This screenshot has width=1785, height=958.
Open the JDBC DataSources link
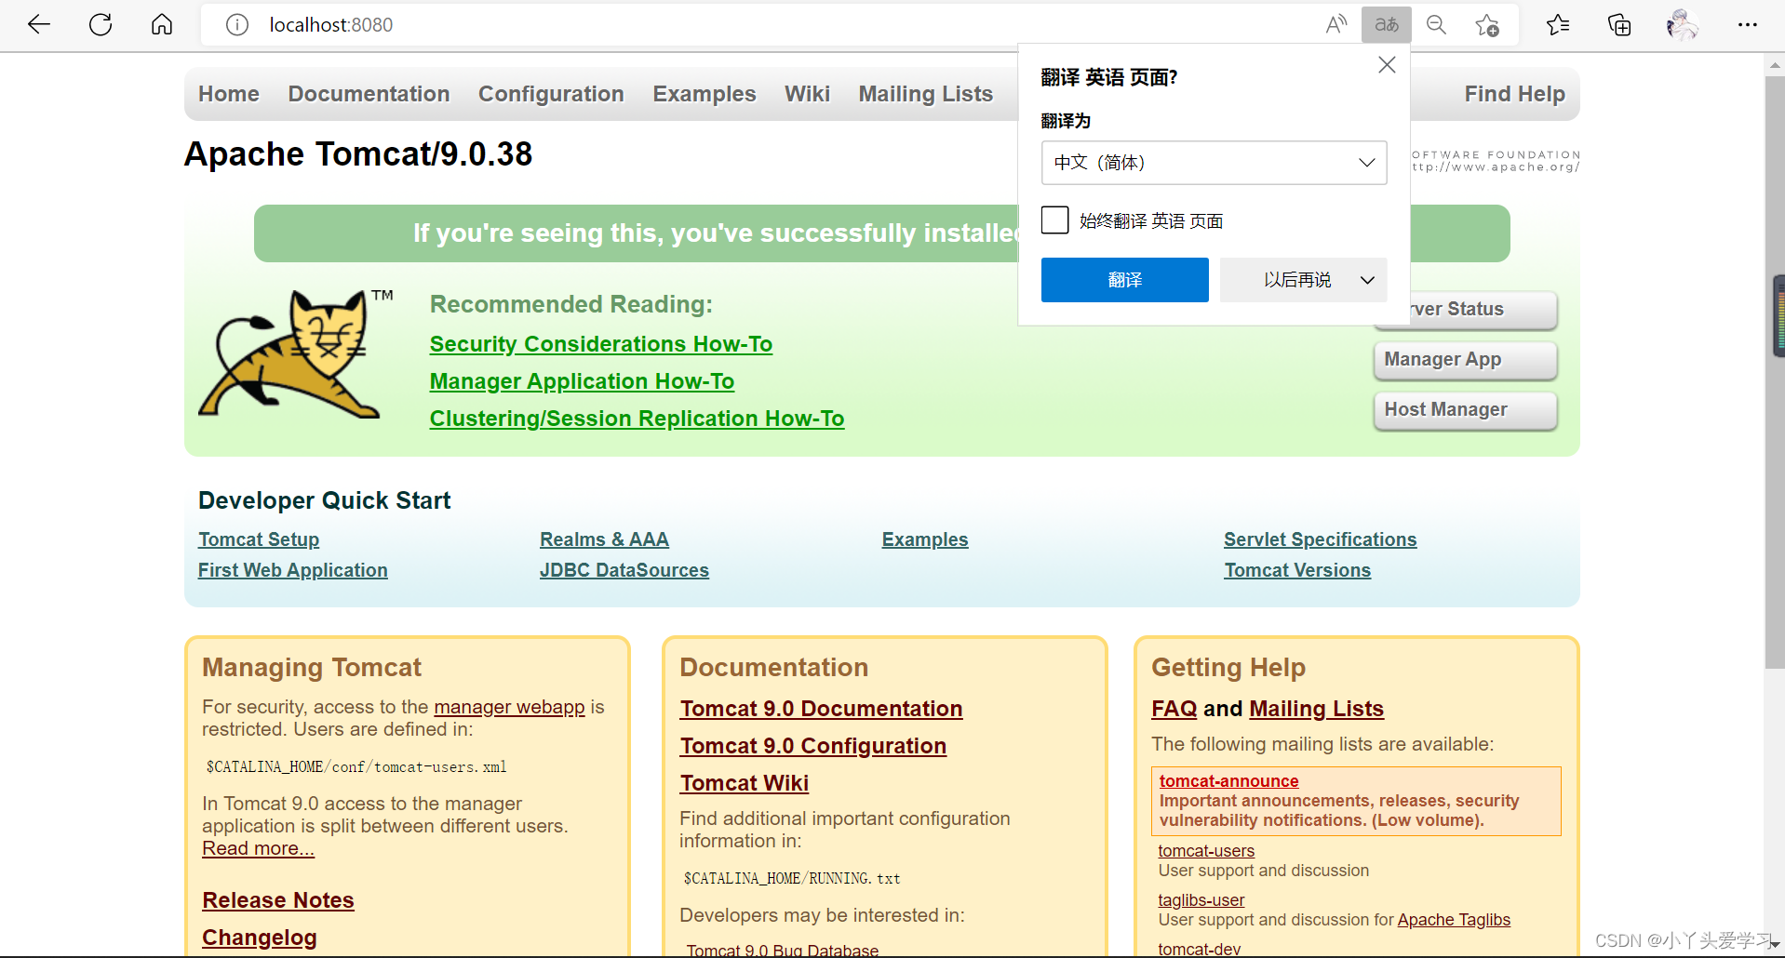[x=624, y=570]
